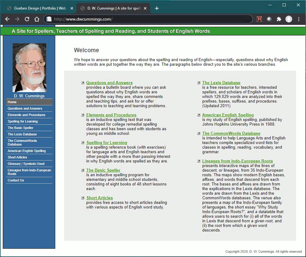This screenshot has height=257, width=306.
Task: Go back to the previous page
Action: point(7,19)
